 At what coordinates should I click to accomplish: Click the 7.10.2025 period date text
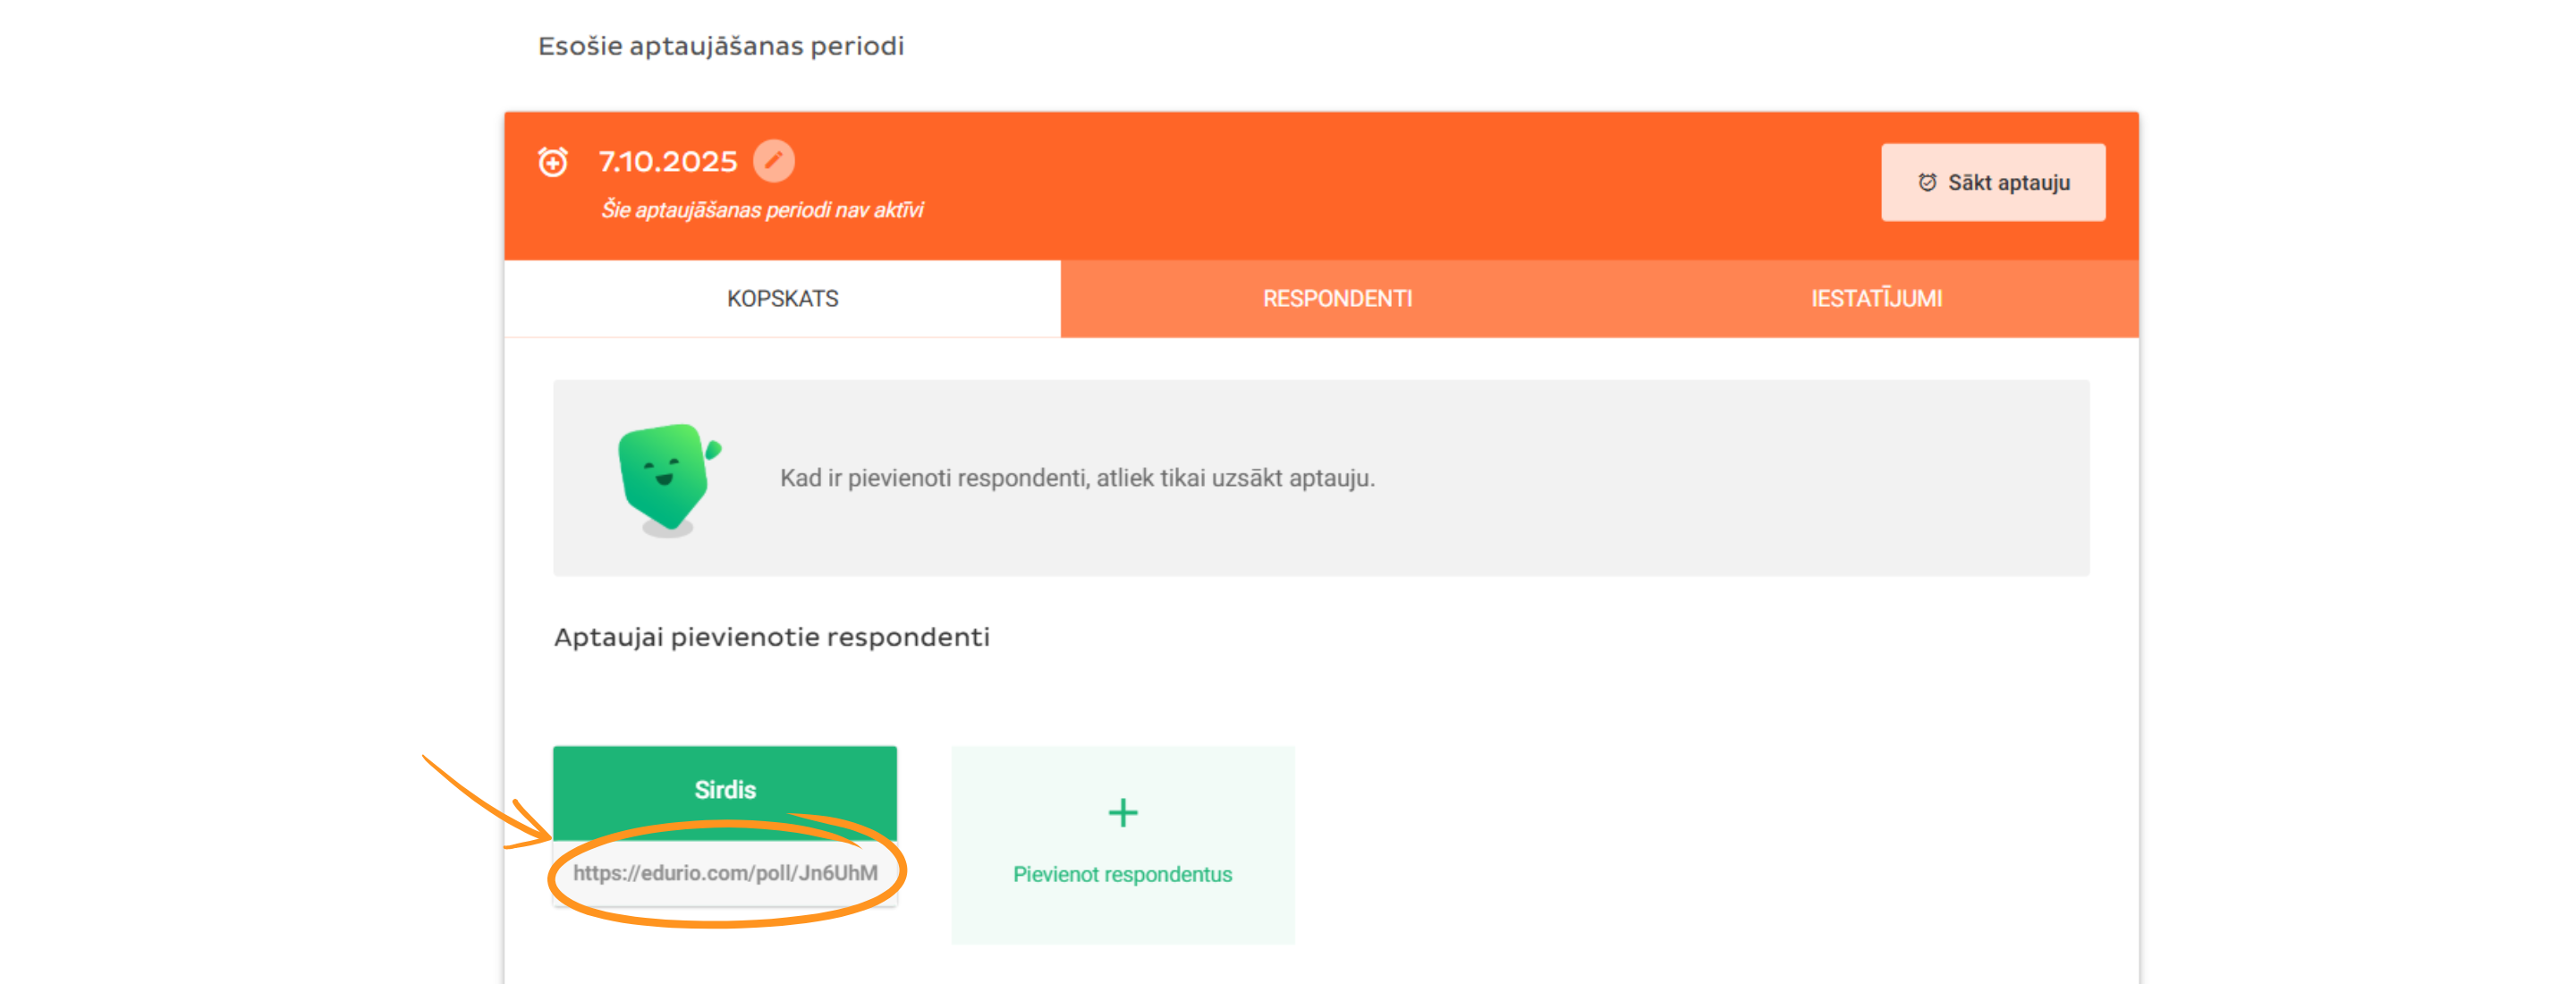click(667, 162)
